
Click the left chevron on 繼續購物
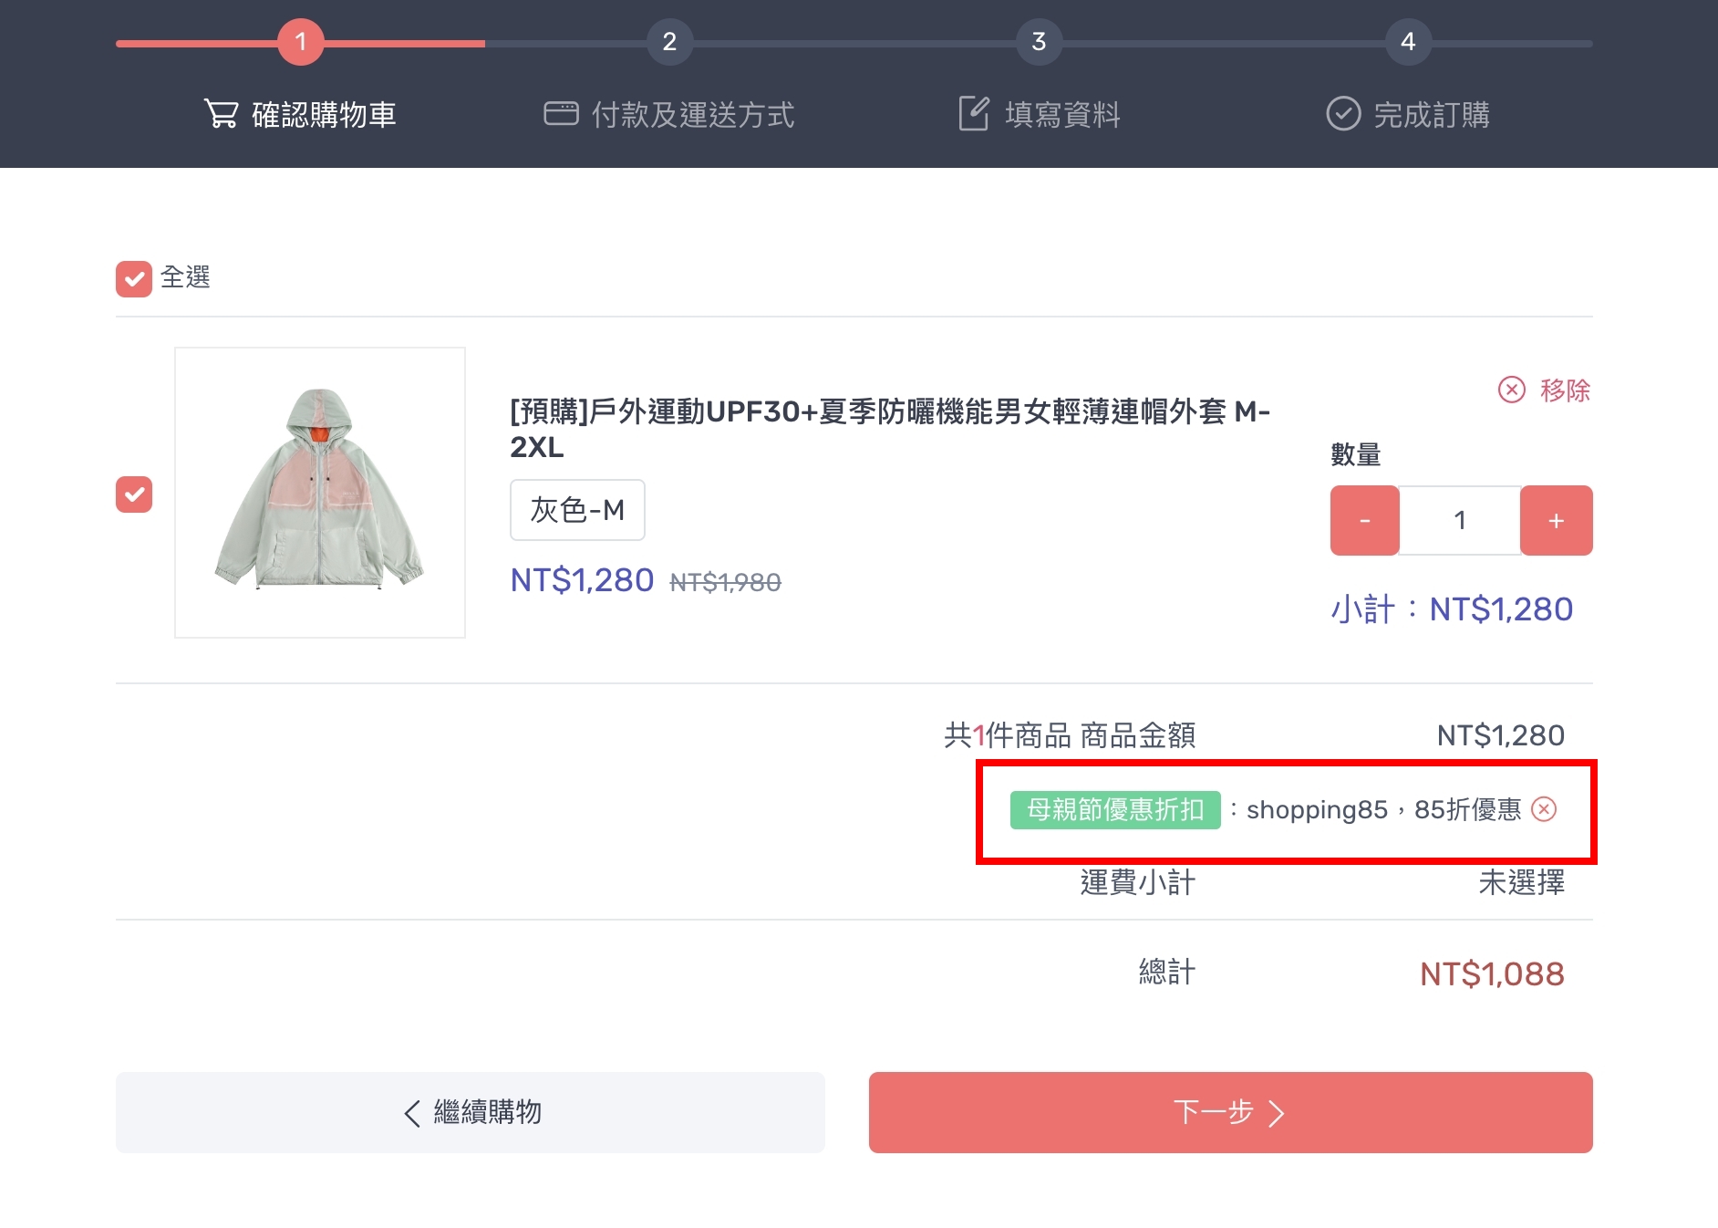(x=412, y=1113)
